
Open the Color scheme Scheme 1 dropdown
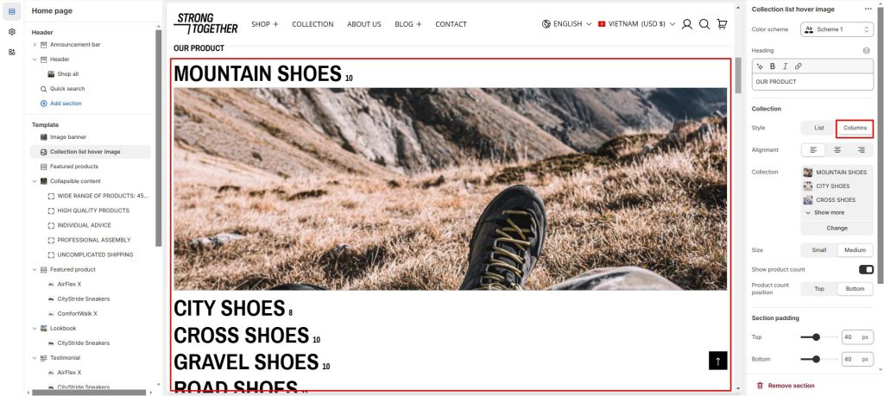(837, 29)
